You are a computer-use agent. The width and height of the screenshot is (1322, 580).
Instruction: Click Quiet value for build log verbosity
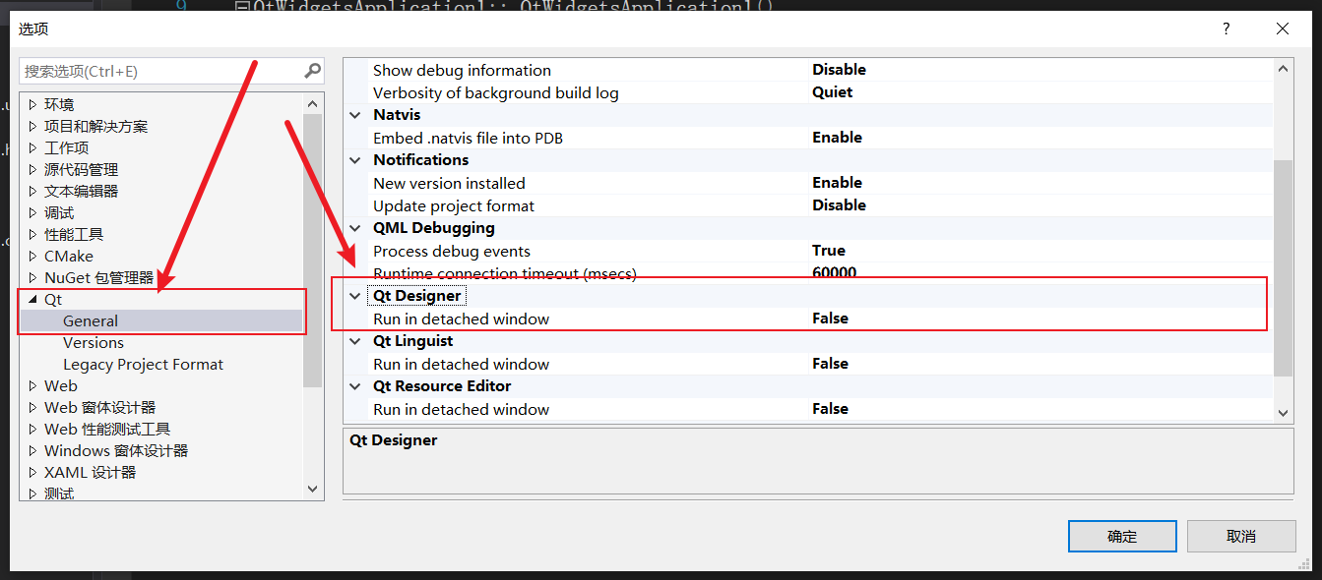[x=833, y=92]
